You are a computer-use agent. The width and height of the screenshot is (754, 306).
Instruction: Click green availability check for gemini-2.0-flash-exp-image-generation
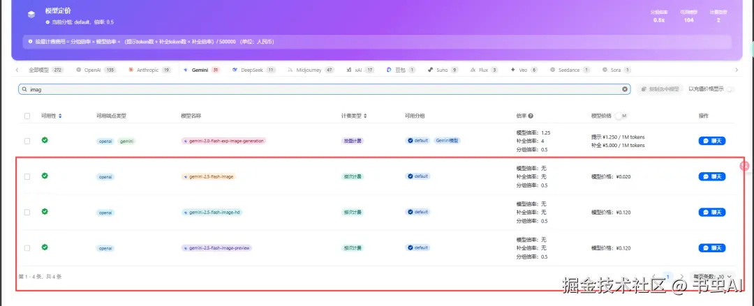45,140
